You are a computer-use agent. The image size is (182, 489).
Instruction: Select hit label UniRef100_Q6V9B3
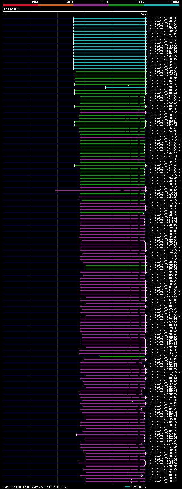click(163, 84)
